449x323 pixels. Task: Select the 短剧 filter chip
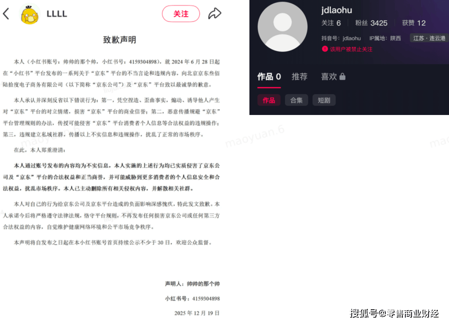tap(324, 100)
